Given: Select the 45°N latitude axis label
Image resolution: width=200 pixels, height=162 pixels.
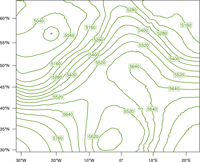Looking at the screenshot, I should tap(5, 87).
